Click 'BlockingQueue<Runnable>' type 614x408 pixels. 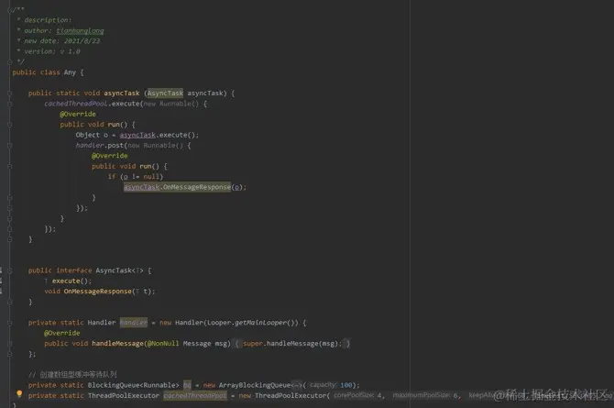[x=133, y=385]
